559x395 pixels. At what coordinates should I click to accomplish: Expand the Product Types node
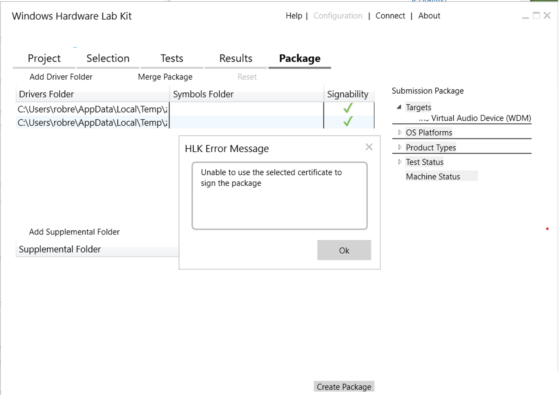point(400,147)
